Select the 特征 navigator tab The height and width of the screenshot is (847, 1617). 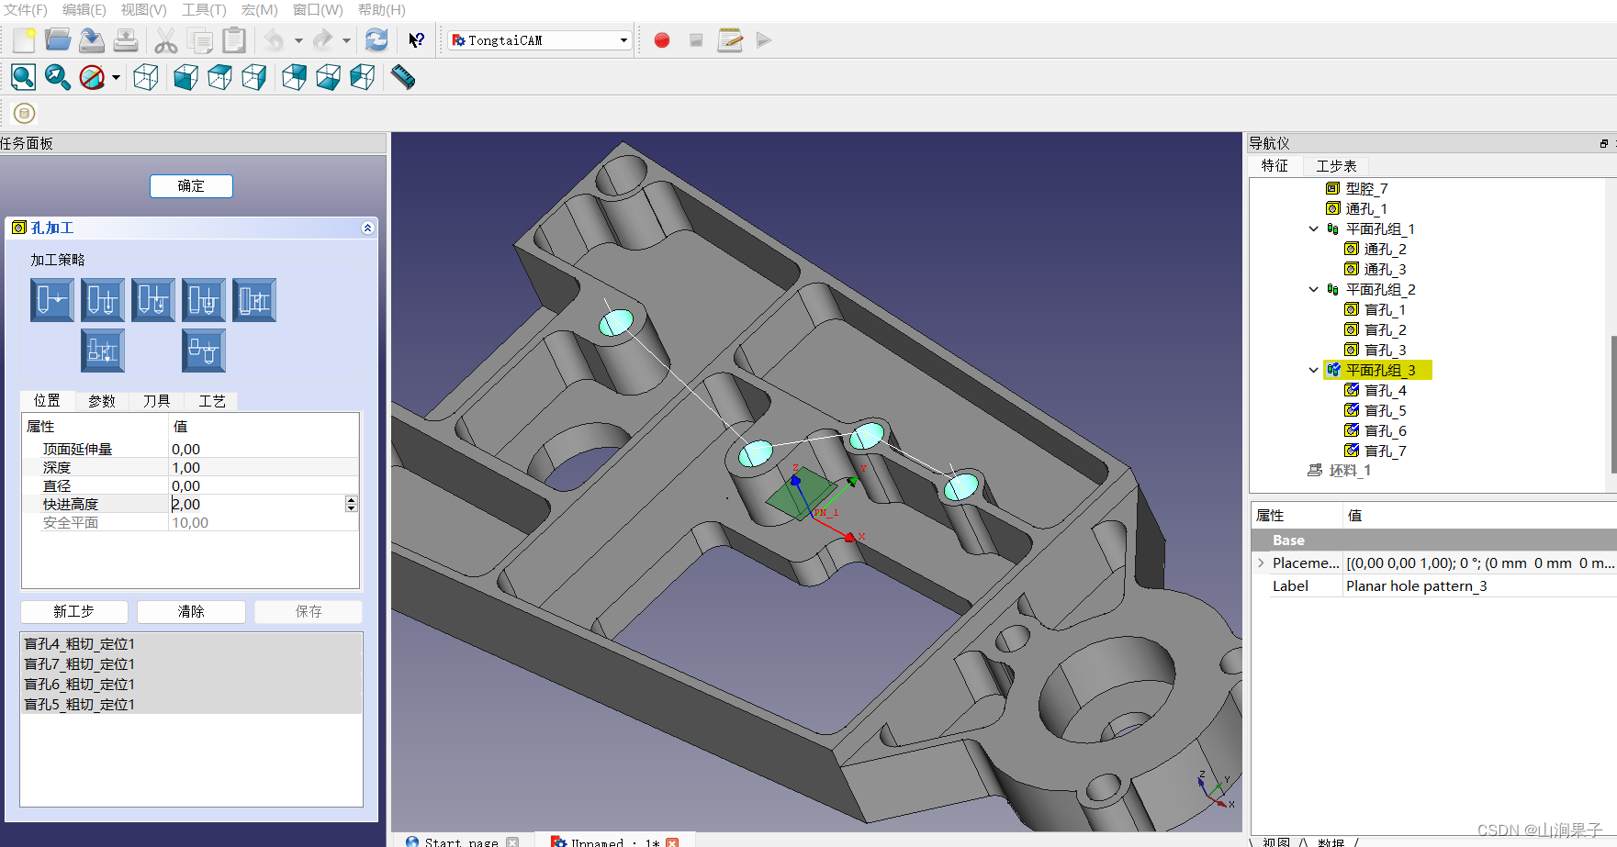pyautogui.click(x=1275, y=166)
